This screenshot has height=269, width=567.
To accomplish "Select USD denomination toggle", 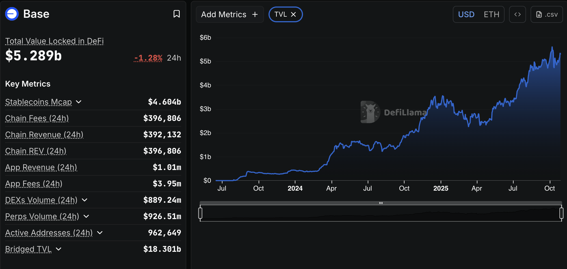I will pos(466,14).
